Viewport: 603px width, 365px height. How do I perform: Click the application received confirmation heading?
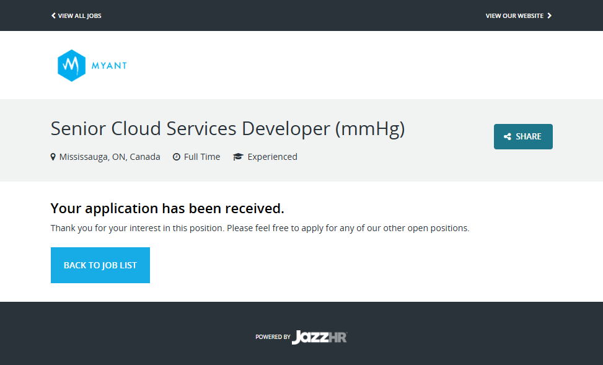coord(167,208)
